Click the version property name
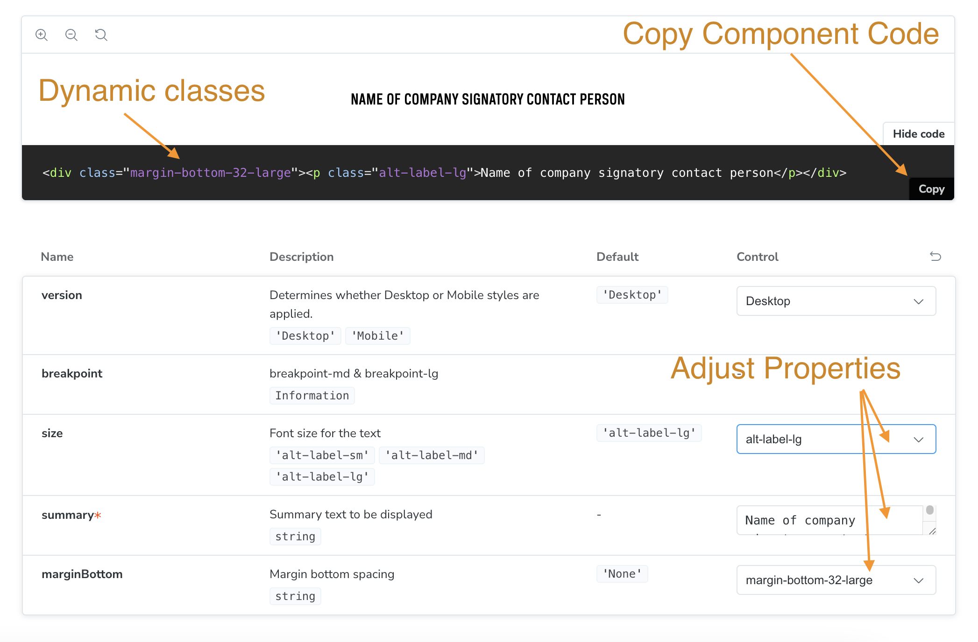Viewport: 978px width, 642px height. pyautogui.click(x=62, y=295)
